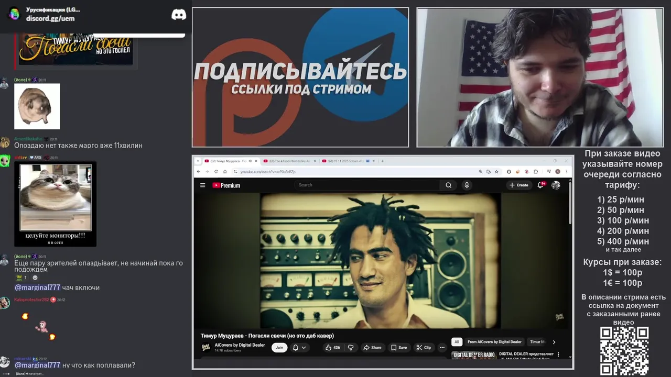Click the video title 'Погасли свечи (но это даб кавер)'
The width and height of the screenshot is (671, 377).
[267, 336]
